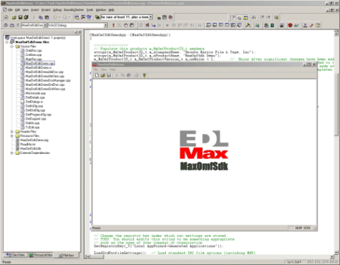Click the Ln 1, Col 1 status indicator
Screen dimensions: 340x265
point(294,262)
